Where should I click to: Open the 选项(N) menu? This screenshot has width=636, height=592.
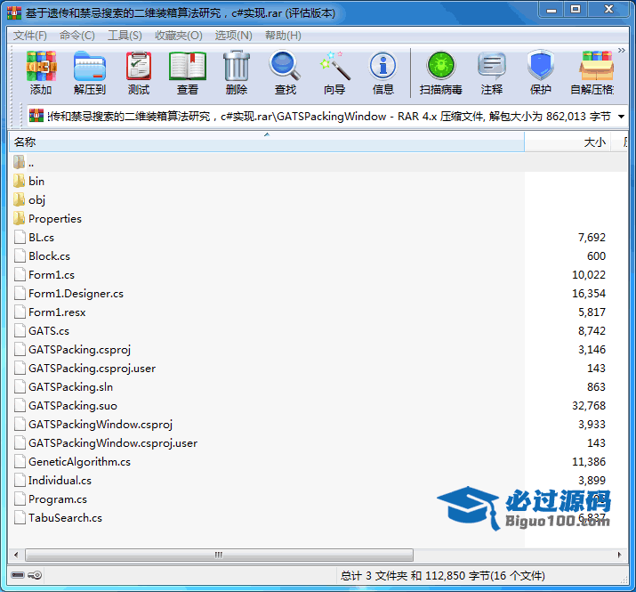click(233, 36)
